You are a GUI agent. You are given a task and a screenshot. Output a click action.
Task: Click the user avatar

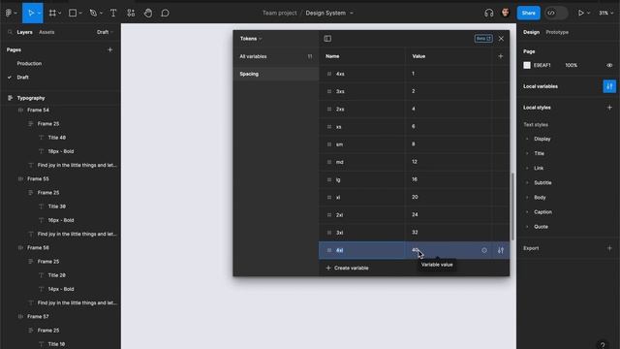(x=506, y=13)
